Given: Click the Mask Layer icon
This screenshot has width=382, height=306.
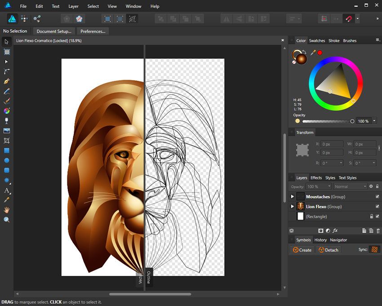Looking at the screenshot, I should (x=321, y=231).
